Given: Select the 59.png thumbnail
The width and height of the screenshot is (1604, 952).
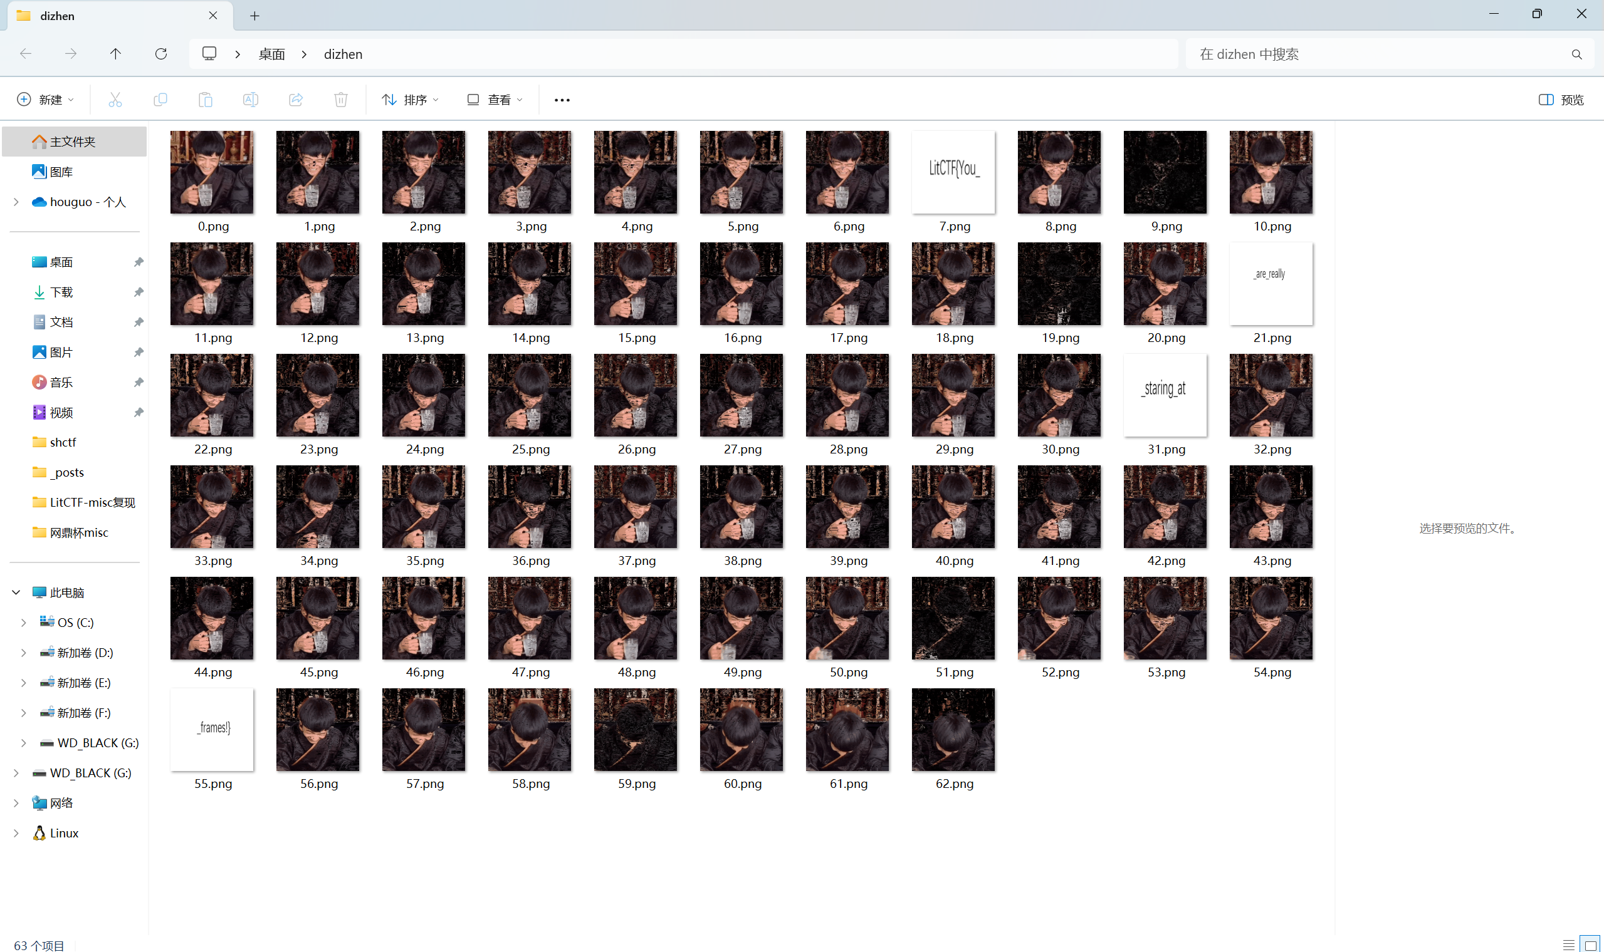Looking at the screenshot, I should [636, 730].
